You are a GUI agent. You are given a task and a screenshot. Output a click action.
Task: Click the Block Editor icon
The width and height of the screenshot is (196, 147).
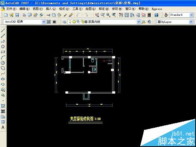click(x=71, y=15)
